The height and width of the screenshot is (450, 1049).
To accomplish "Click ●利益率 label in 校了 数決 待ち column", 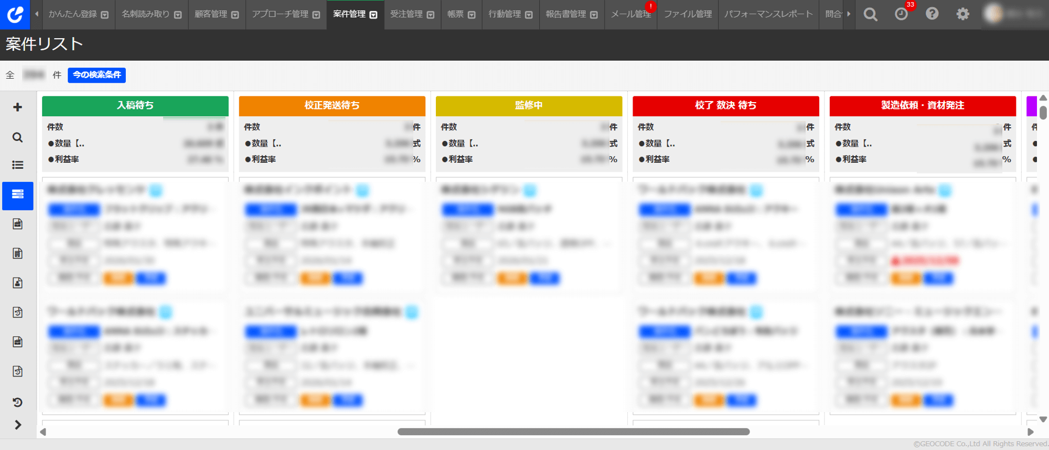I will (654, 159).
